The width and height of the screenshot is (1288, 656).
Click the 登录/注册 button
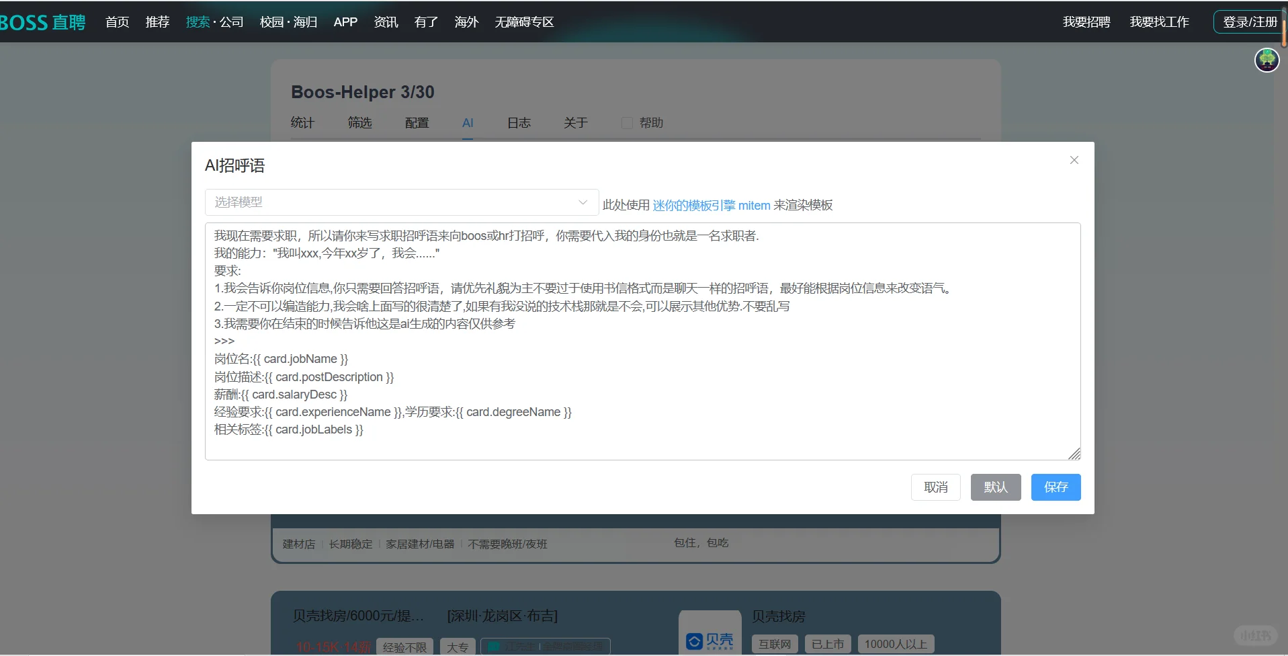[1251, 21]
